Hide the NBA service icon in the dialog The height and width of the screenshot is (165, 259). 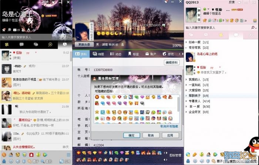coord(131,97)
